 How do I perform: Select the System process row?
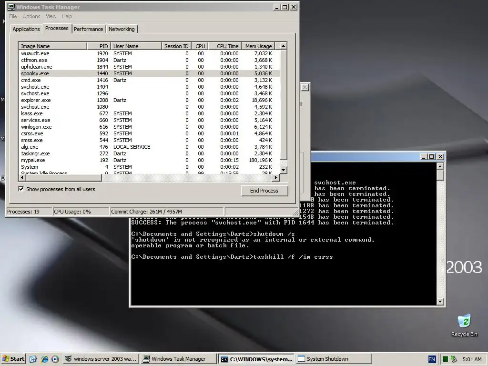tap(149, 167)
